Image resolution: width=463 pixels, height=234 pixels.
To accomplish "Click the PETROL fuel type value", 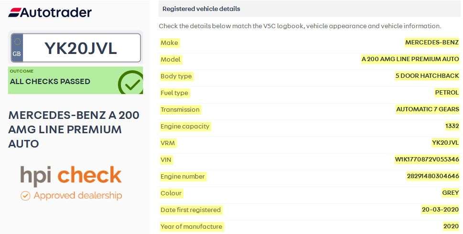I will tap(446, 93).
